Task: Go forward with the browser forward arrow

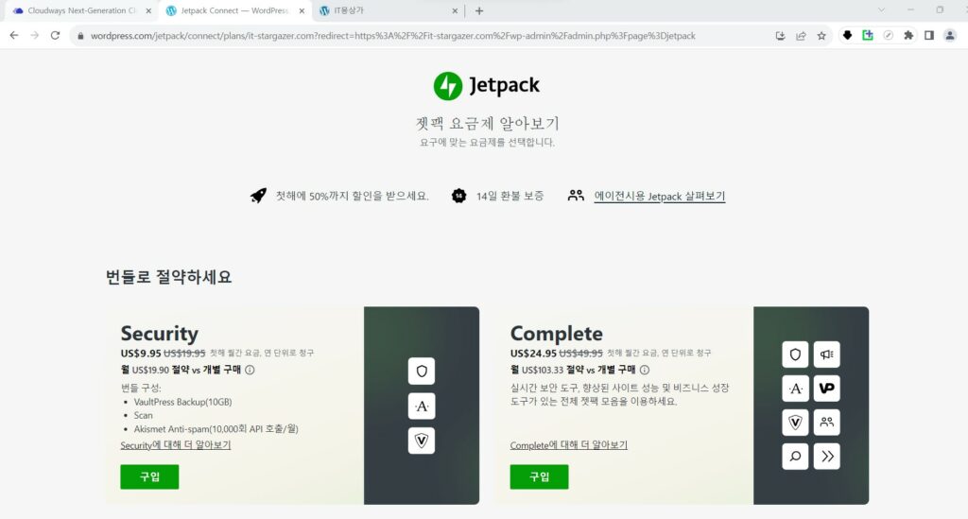Action: tap(35, 36)
